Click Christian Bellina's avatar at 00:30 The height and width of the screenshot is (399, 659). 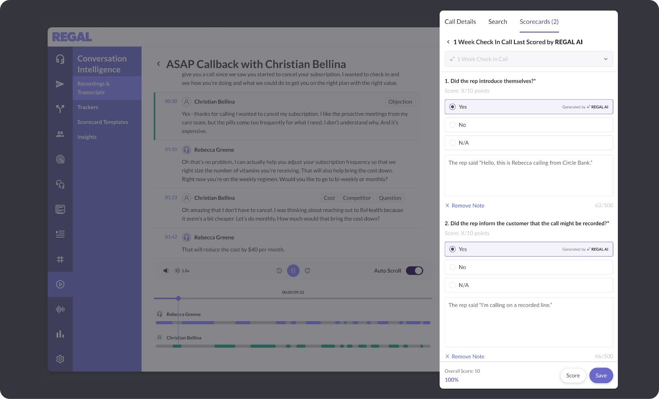[x=187, y=102]
